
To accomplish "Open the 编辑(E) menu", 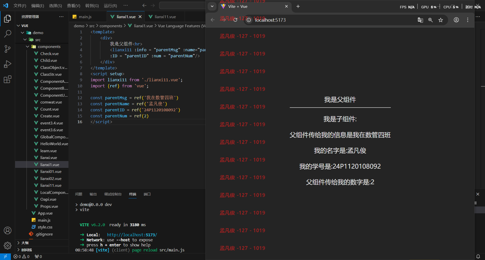I will point(38,6).
